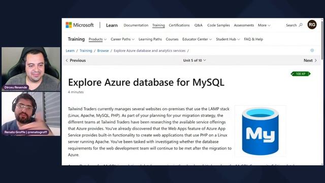The image size is (325, 183).
Task: Open Code Samples navigation item
Action: 218,25
